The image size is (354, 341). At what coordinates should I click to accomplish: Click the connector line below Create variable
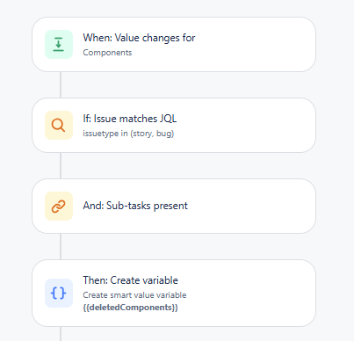pos(61,334)
